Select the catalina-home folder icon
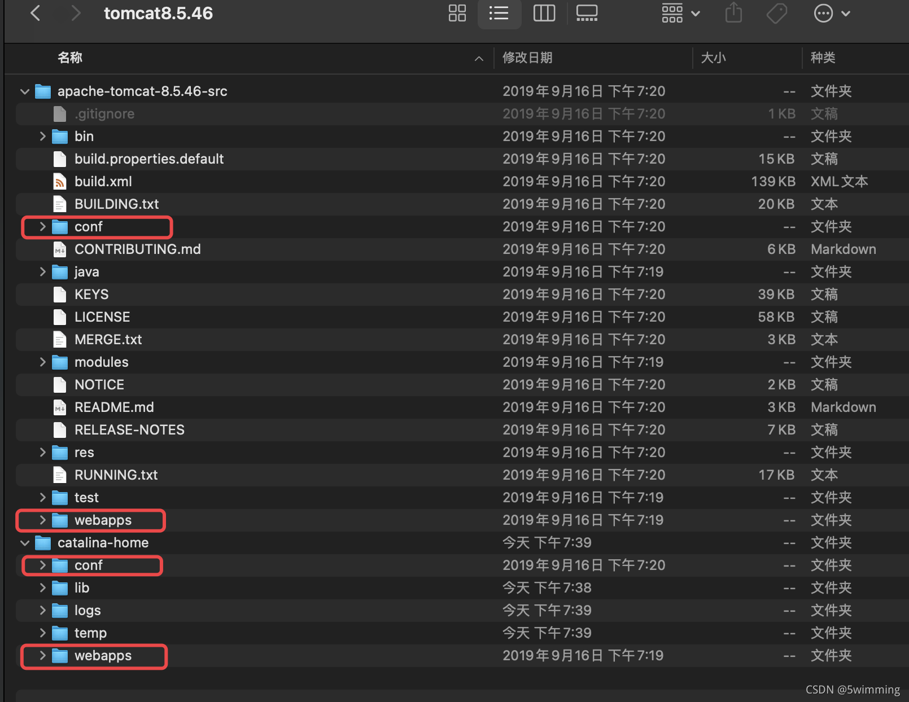The width and height of the screenshot is (909, 702). (43, 543)
